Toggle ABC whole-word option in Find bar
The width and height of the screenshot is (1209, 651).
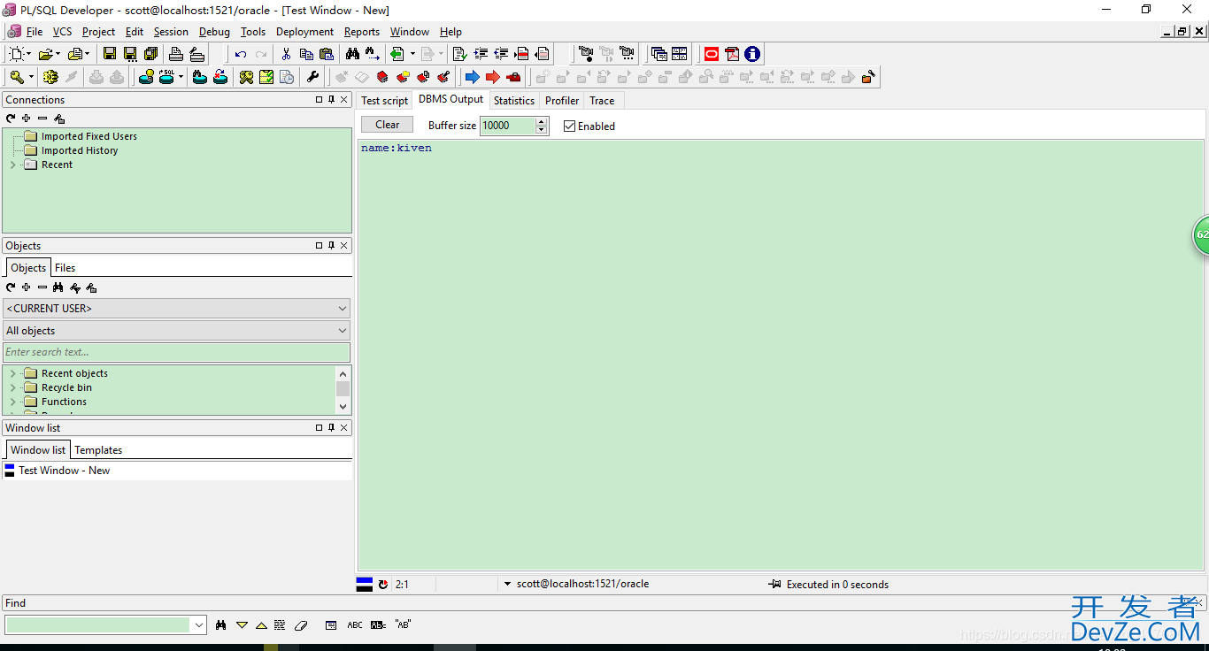click(355, 625)
